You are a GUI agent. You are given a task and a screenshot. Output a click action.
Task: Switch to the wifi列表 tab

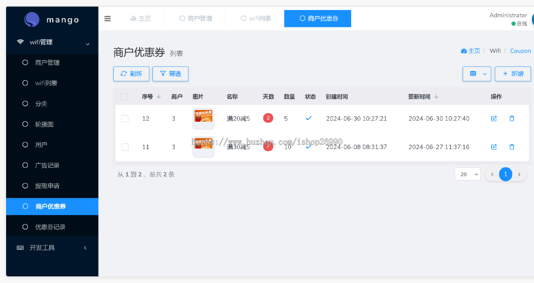click(x=256, y=18)
